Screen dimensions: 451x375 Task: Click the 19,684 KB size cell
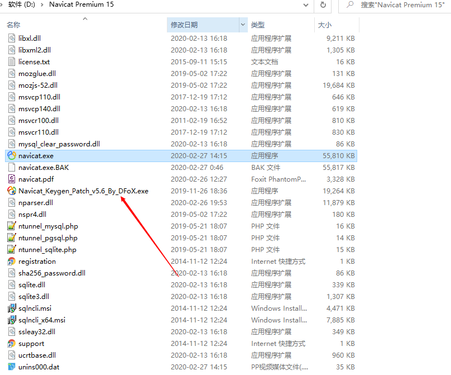coord(339,86)
